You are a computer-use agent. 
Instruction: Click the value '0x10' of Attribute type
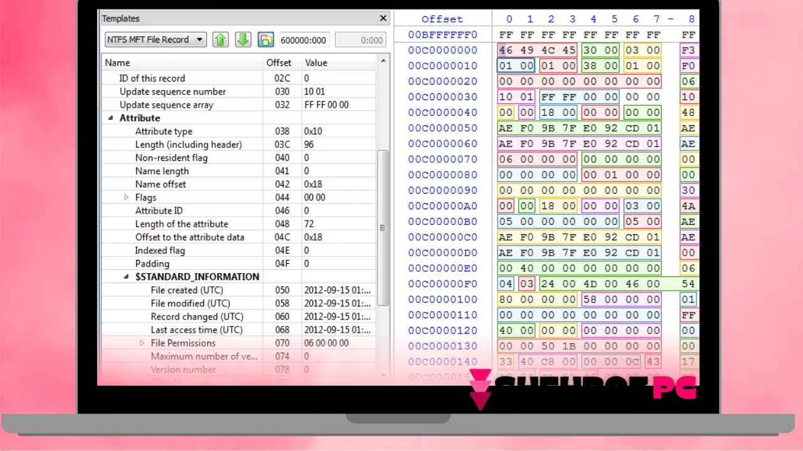tap(314, 132)
